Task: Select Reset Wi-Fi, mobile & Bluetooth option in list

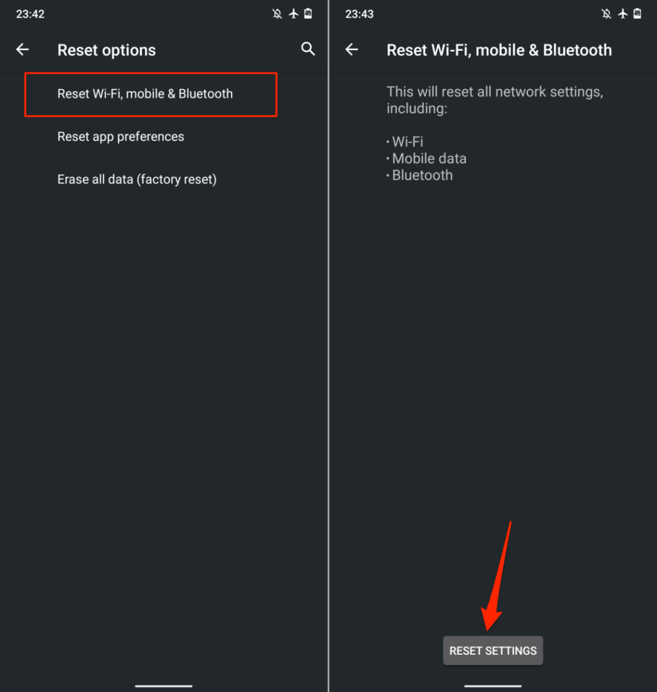Action: coord(145,94)
